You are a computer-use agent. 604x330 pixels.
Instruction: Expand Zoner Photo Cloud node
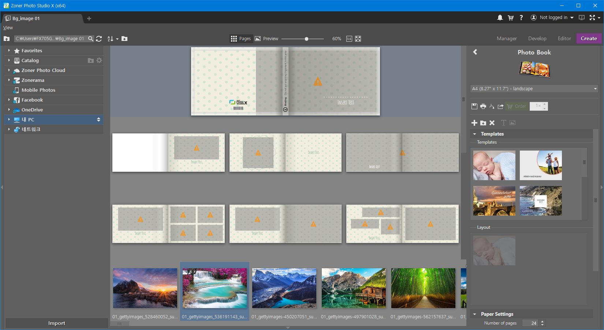point(9,70)
